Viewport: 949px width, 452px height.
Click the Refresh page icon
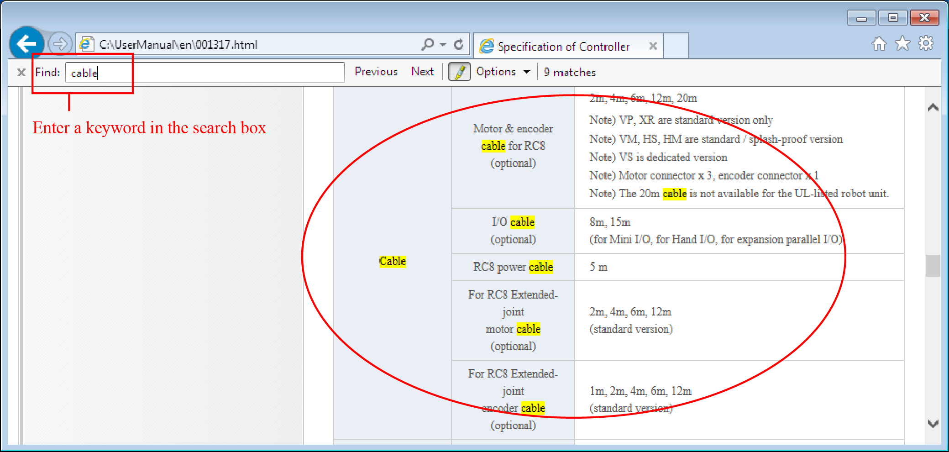click(x=459, y=44)
